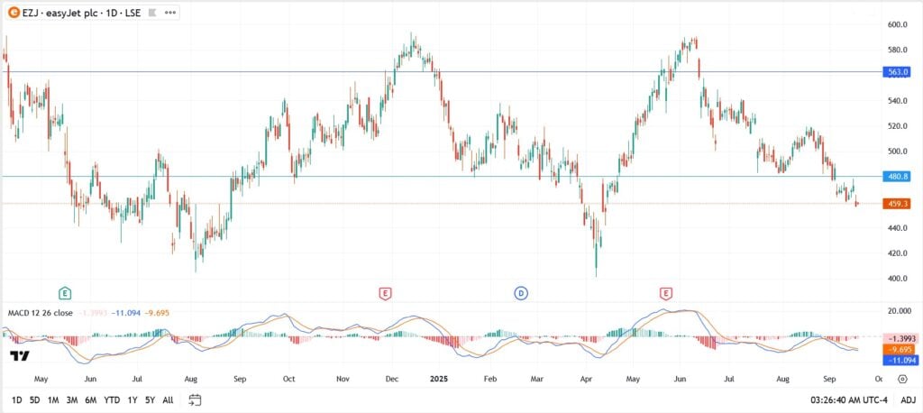Open the go-to-date calendar icon
This screenshot has height=413, width=923.
pos(195,400)
